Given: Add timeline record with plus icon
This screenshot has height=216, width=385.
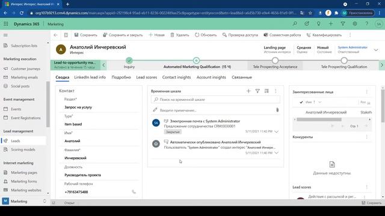Looking at the screenshot, I should [x=248, y=91].
